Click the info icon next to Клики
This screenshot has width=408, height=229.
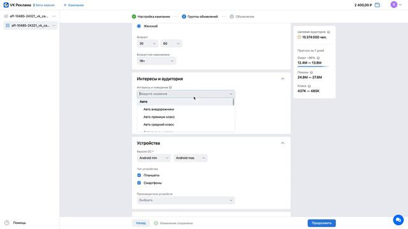tap(309, 86)
